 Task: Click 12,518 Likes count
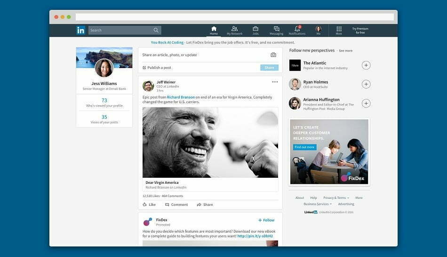[x=151, y=196]
